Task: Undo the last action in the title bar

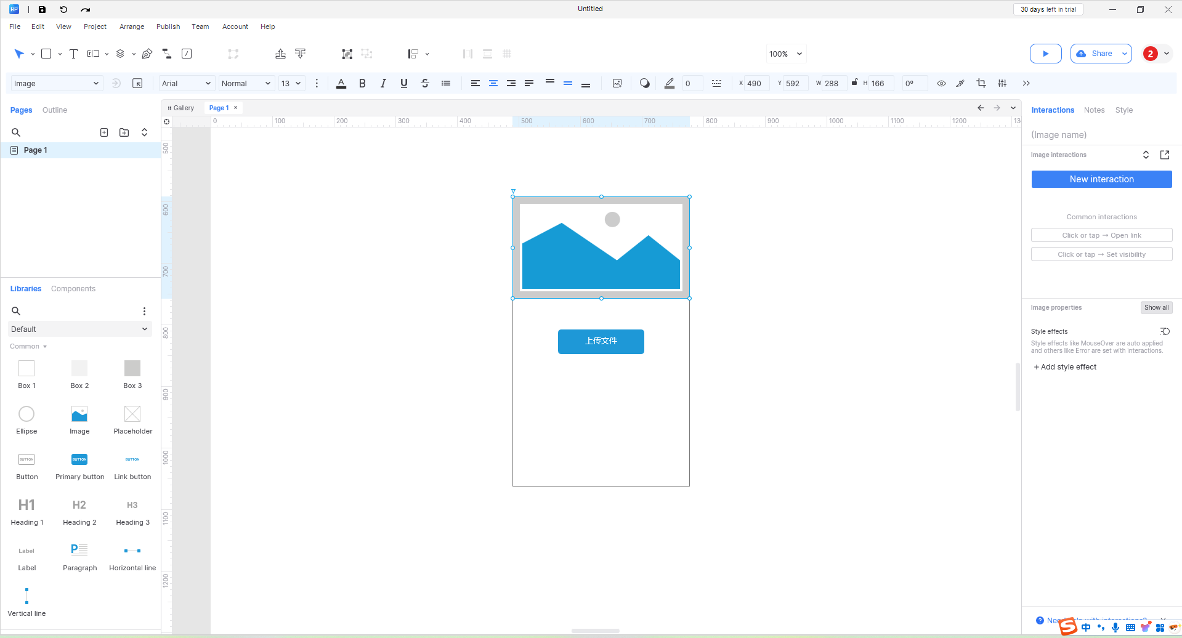Action: coord(63,9)
